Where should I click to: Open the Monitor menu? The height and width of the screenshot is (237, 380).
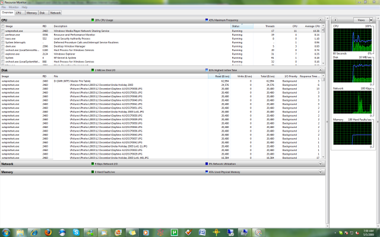coord(14,7)
